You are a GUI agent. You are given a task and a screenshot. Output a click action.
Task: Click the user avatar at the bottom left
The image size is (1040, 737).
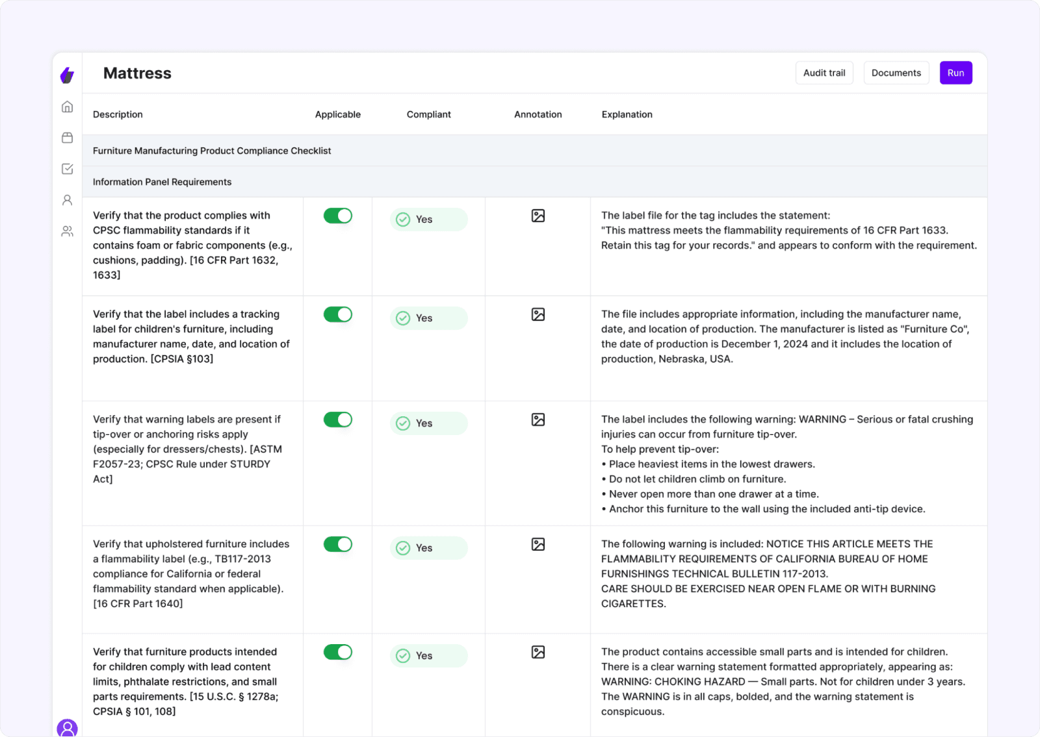point(68,729)
